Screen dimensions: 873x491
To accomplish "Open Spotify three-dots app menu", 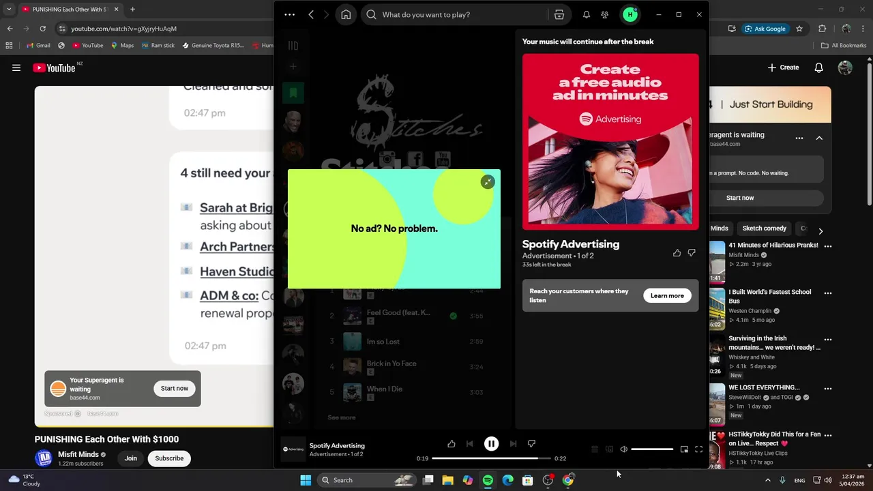I will tap(289, 14).
